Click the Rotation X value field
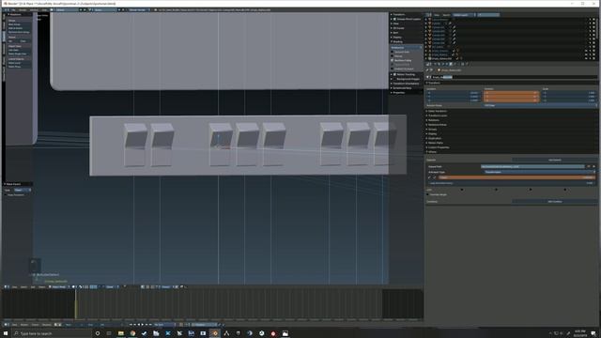The height and width of the screenshot is (338, 601). pyautogui.click(x=511, y=93)
